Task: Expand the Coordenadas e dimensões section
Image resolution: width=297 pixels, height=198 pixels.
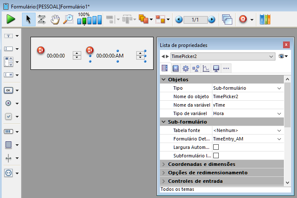Action: pyautogui.click(x=164, y=164)
